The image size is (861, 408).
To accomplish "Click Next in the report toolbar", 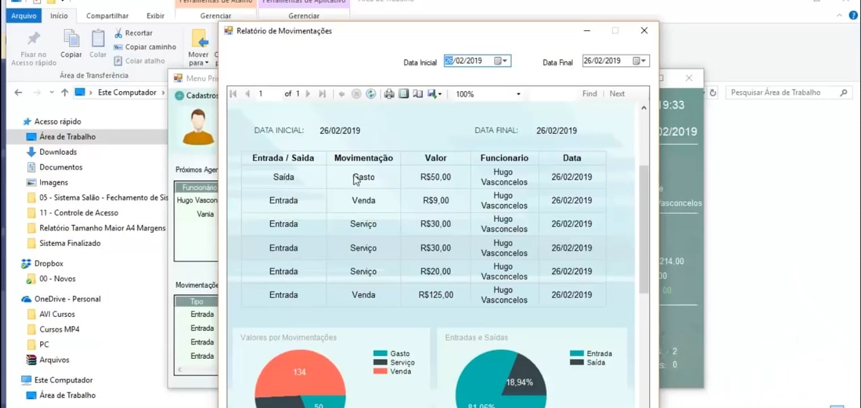I will point(617,94).
